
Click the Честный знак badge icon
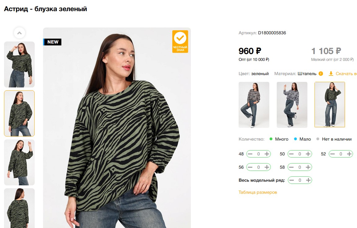click(180, 41)
